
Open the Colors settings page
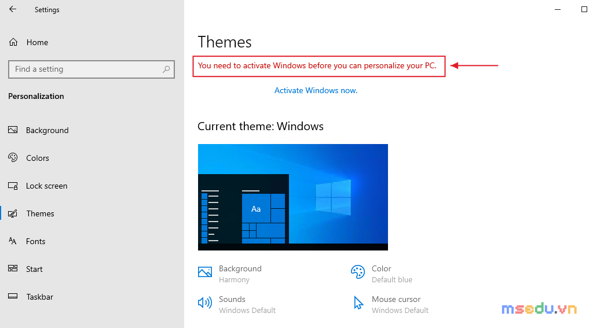pos(38,158)
